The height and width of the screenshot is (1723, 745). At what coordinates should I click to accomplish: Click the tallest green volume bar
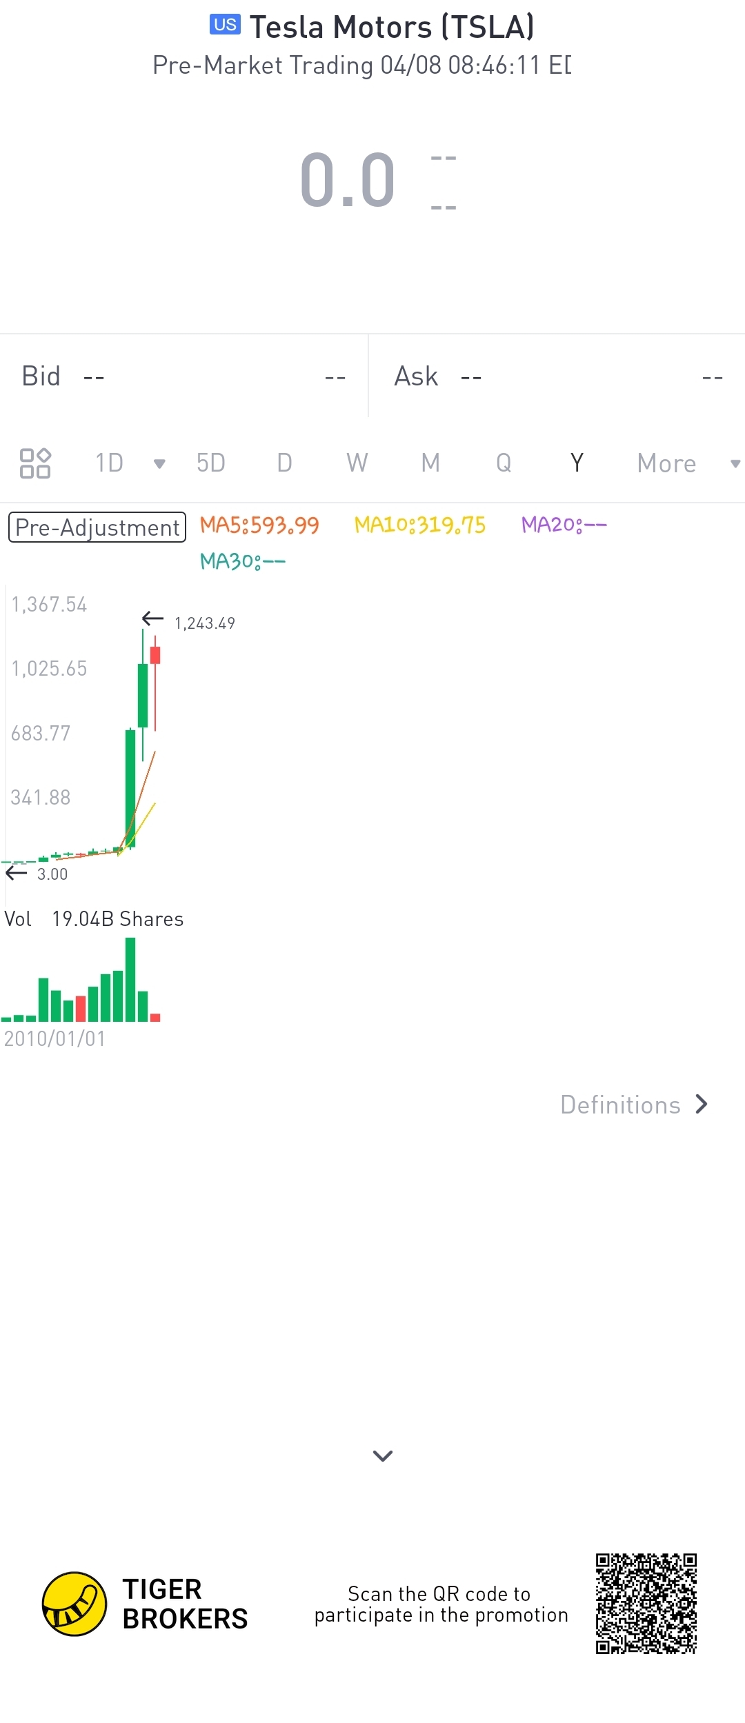point(130,980)
